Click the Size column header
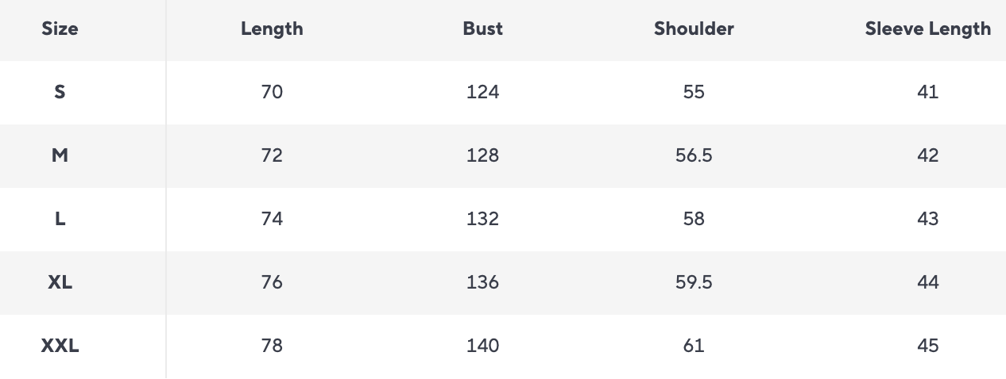Screen dimensions: 1006x379 tap(60, 29)
